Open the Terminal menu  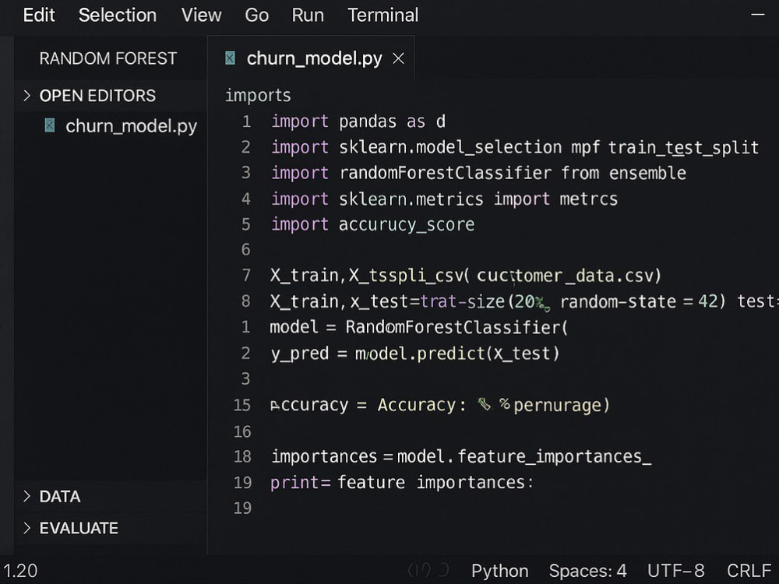(x=382, y=15)
